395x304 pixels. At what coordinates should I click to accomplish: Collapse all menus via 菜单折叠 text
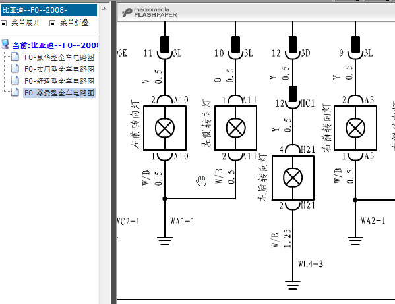tap(75, 22)
